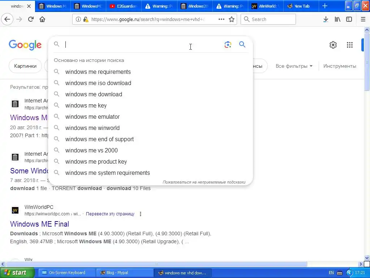Open the Инструменты search tools
Screen dimensions: 370x278
pyautogui.click(x=340, y=66)
